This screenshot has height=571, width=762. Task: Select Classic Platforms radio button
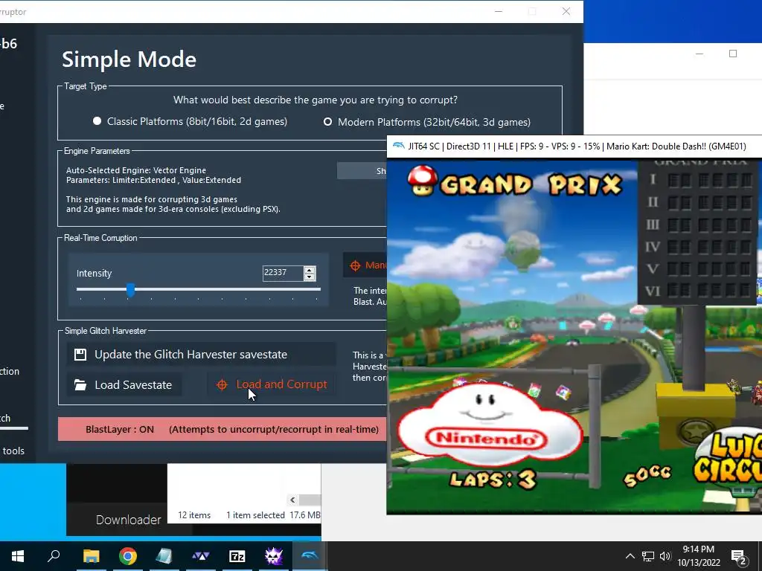97,121
